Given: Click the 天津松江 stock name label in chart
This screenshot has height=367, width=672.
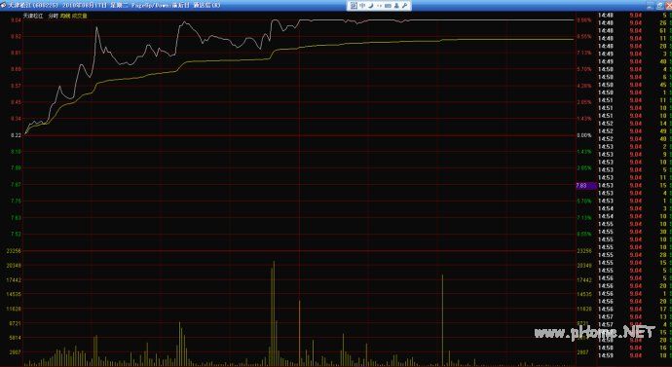Looking at the screenshot, I should coord(33,16).
